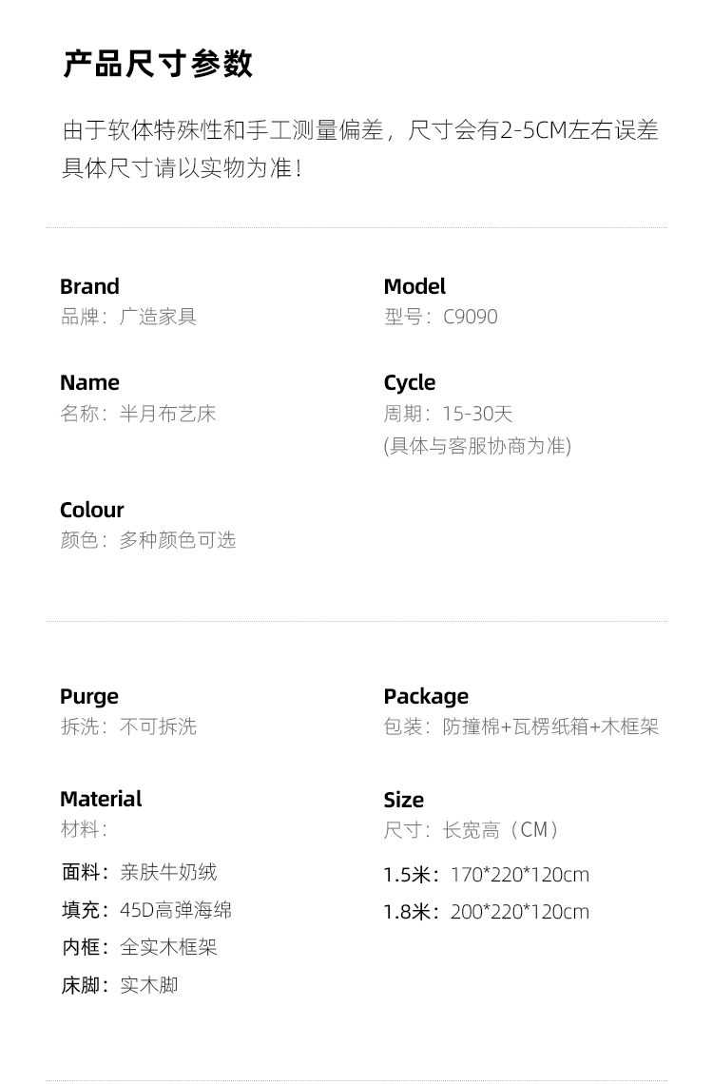Select the Colour heading
The width and height of the screenshot is (713, 1084).
coord(92,510)
